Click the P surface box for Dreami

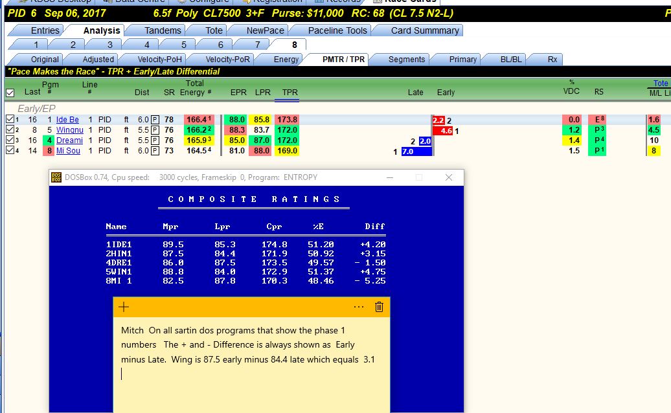point(155,140)
